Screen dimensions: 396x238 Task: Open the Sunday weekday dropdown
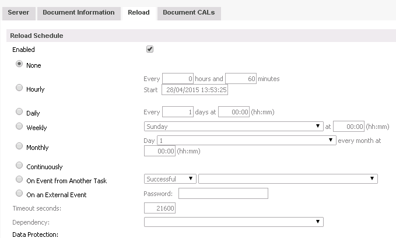pos(233,126)
